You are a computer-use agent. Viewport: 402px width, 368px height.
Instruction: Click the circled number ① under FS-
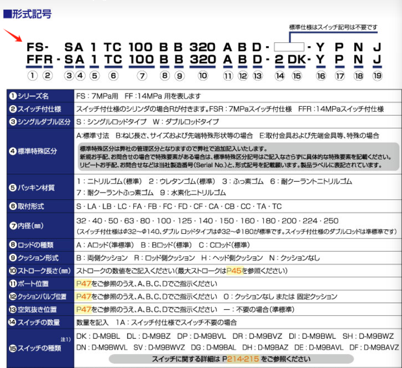(32, 75)
